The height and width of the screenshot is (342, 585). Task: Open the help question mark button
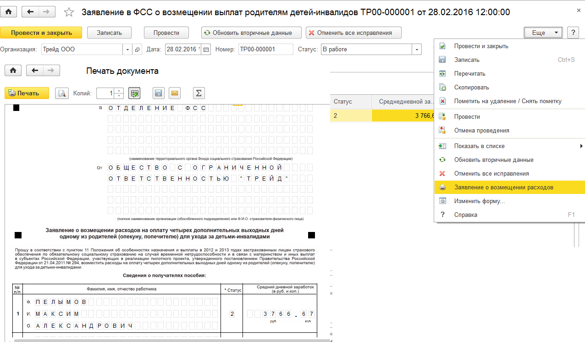[x=573, y=33]
